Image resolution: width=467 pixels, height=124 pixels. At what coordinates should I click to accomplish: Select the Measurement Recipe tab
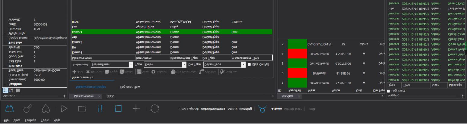(91, 87)
